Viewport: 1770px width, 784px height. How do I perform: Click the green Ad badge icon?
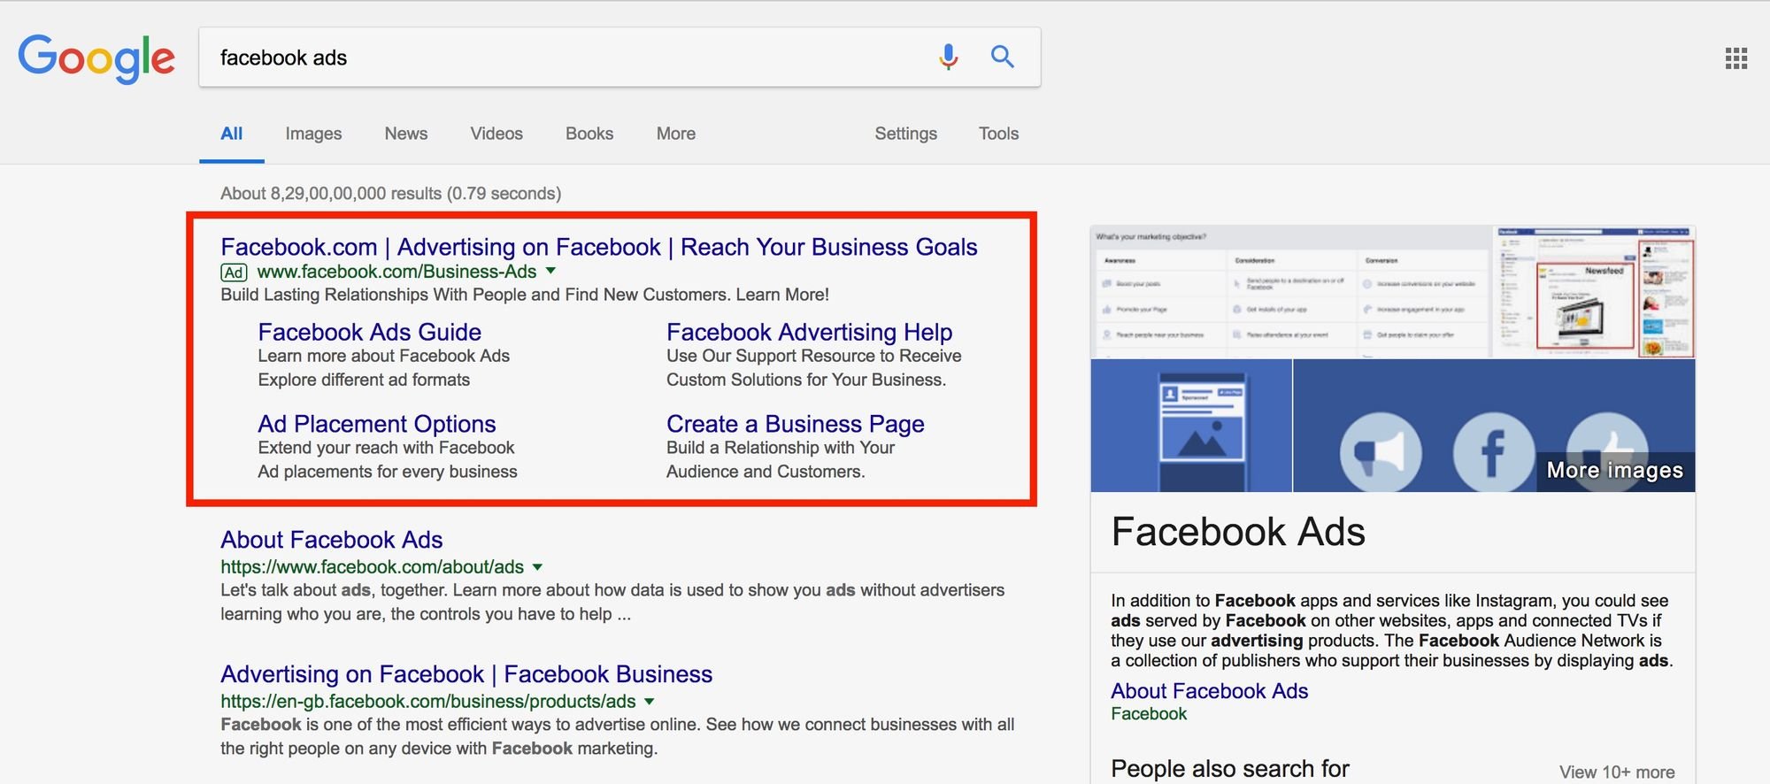(234, 273)
